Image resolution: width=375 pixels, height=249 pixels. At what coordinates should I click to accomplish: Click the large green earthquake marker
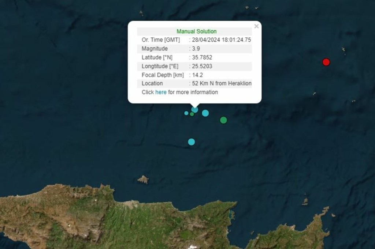(223, 120)
